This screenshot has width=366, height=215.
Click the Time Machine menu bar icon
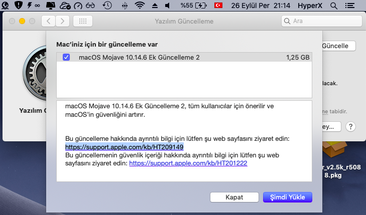(107, 6)
